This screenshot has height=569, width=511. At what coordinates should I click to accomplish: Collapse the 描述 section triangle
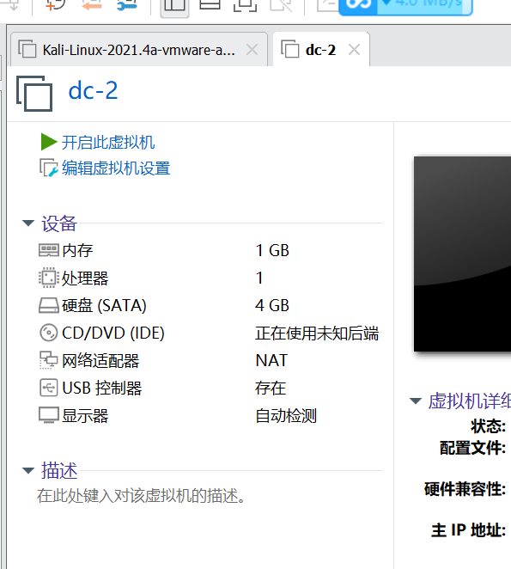pos(28,470)
